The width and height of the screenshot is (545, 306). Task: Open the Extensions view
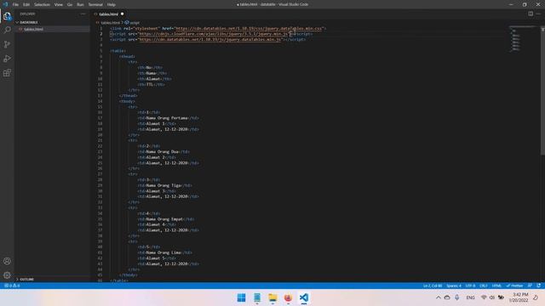point(7,73)
